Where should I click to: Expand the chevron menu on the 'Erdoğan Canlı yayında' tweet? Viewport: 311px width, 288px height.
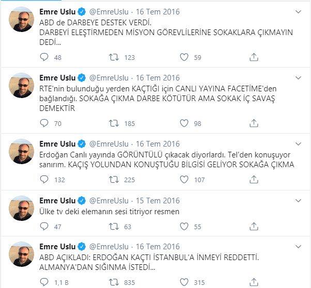pos(298,144)
